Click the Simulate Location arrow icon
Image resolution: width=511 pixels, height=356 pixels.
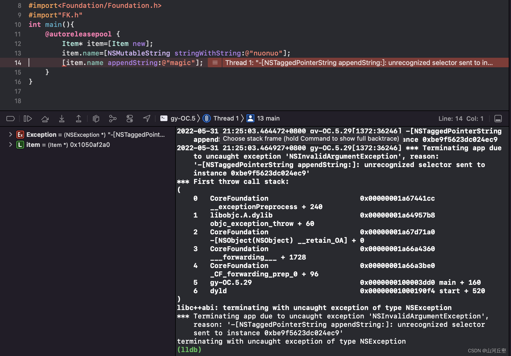147,119
